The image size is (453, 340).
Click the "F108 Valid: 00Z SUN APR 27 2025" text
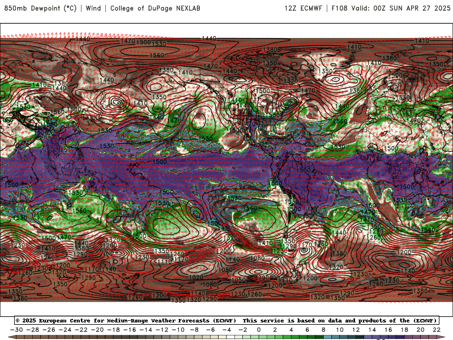(x=391, y=8)
